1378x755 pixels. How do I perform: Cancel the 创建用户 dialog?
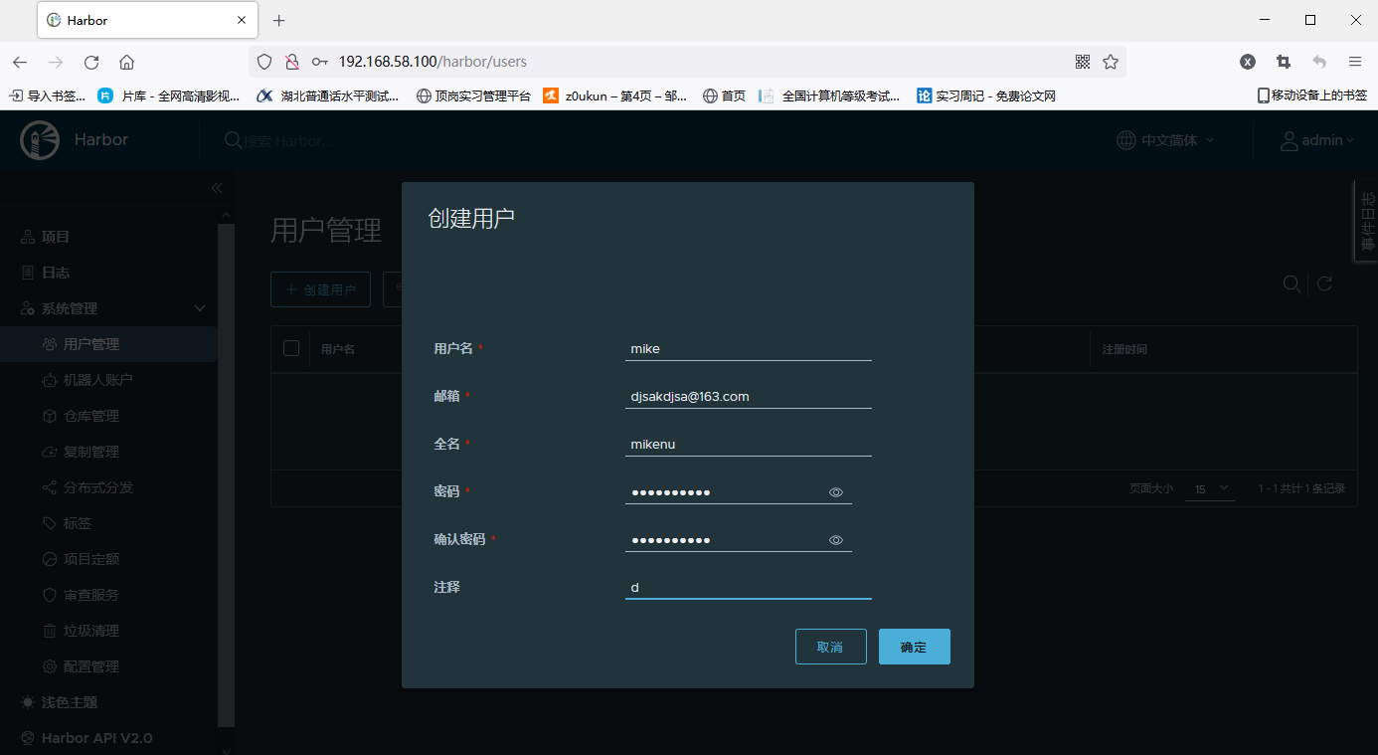(x=830, y=646)
